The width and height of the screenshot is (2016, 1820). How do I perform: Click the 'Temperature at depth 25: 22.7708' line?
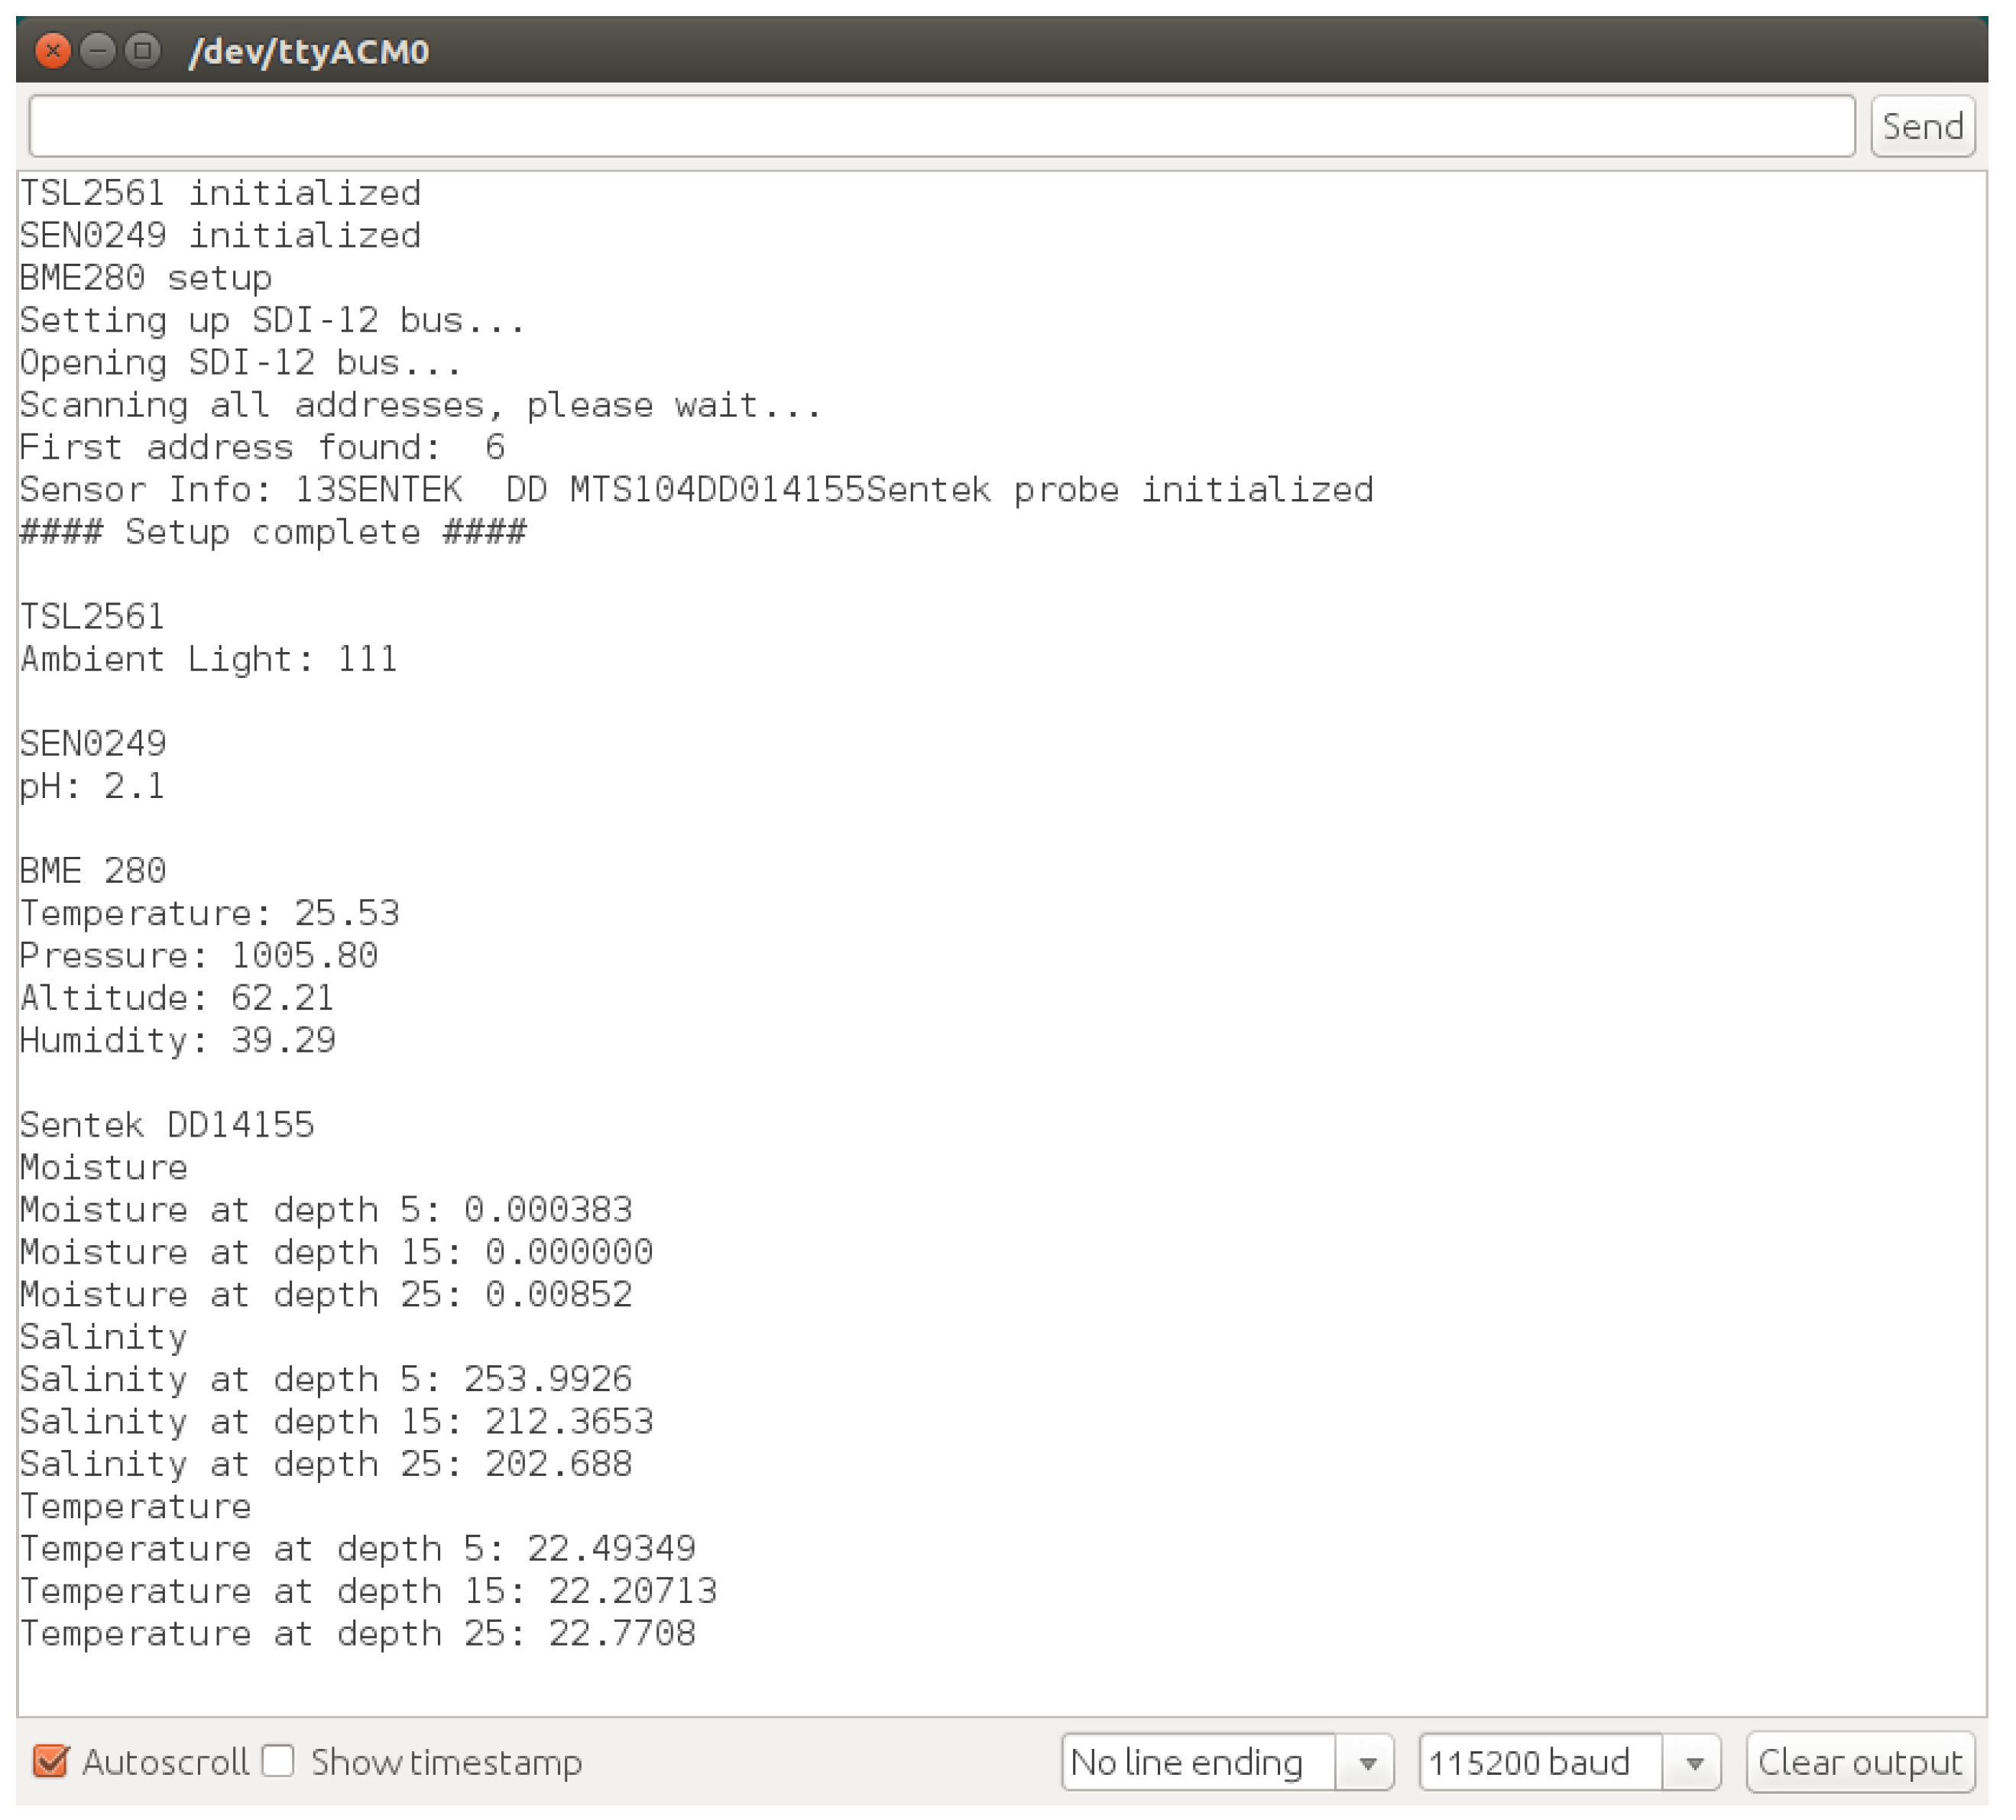tap(358, 1633)
